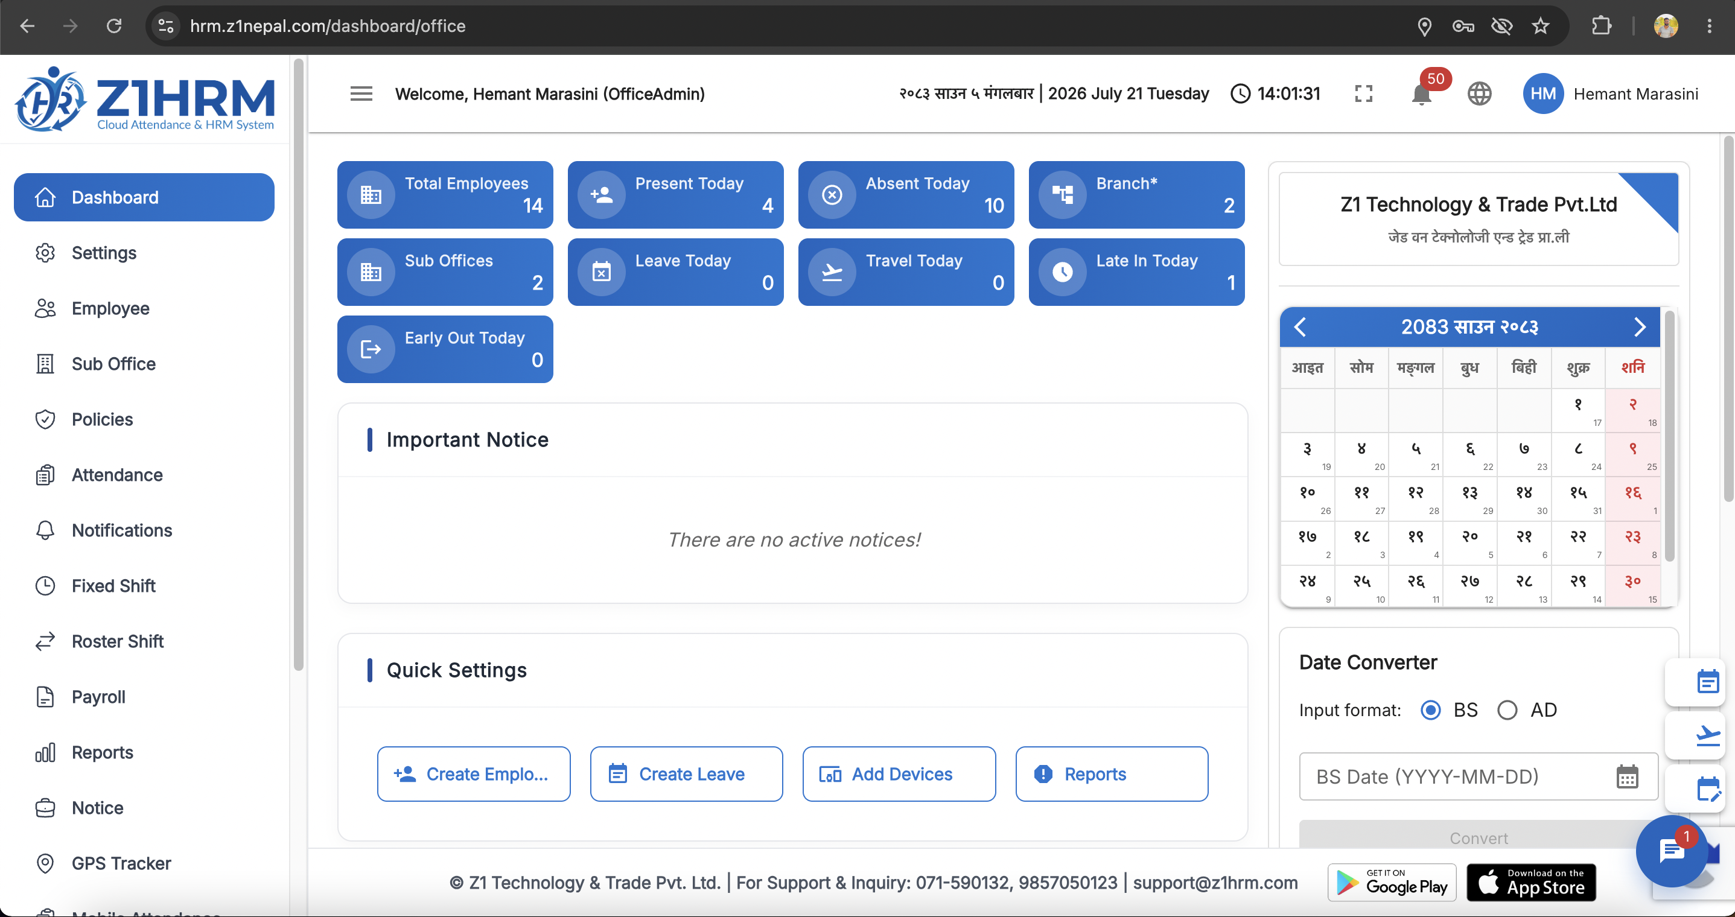This screenshot has height=917, width=1735.
Task: Open Sub Office in sidebar
Action: [144, 364]
